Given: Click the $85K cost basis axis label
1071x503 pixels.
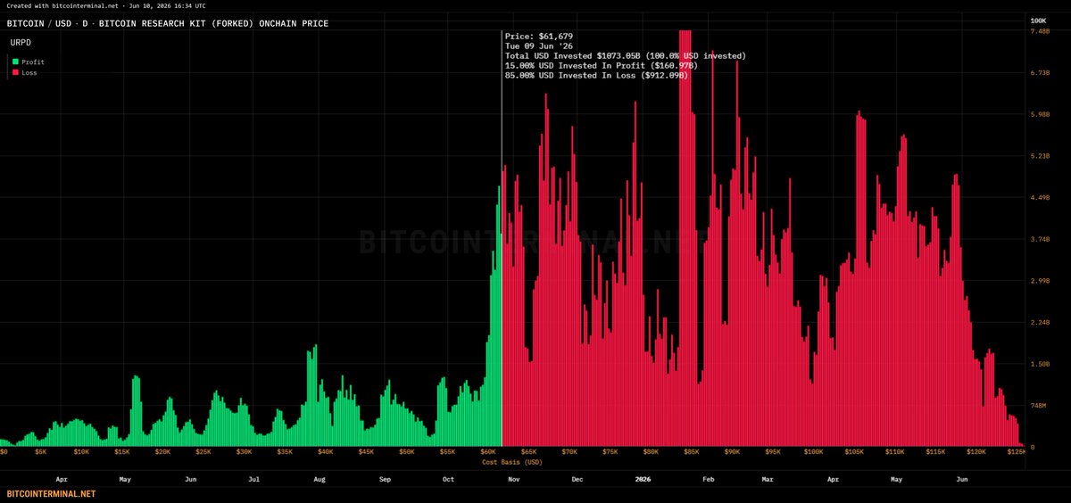Looking at the screenshot, I should pos(692,452).
